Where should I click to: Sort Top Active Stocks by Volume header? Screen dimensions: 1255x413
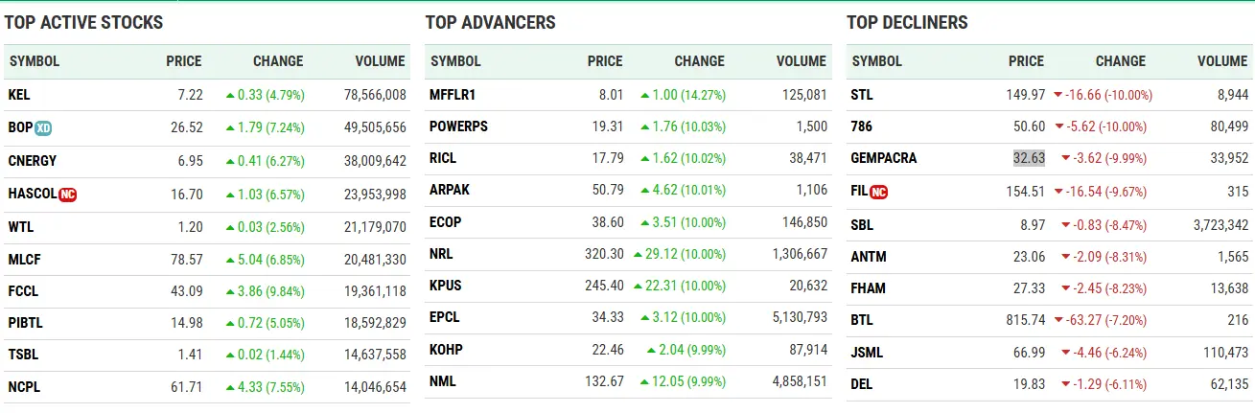(x=380, y=61)
